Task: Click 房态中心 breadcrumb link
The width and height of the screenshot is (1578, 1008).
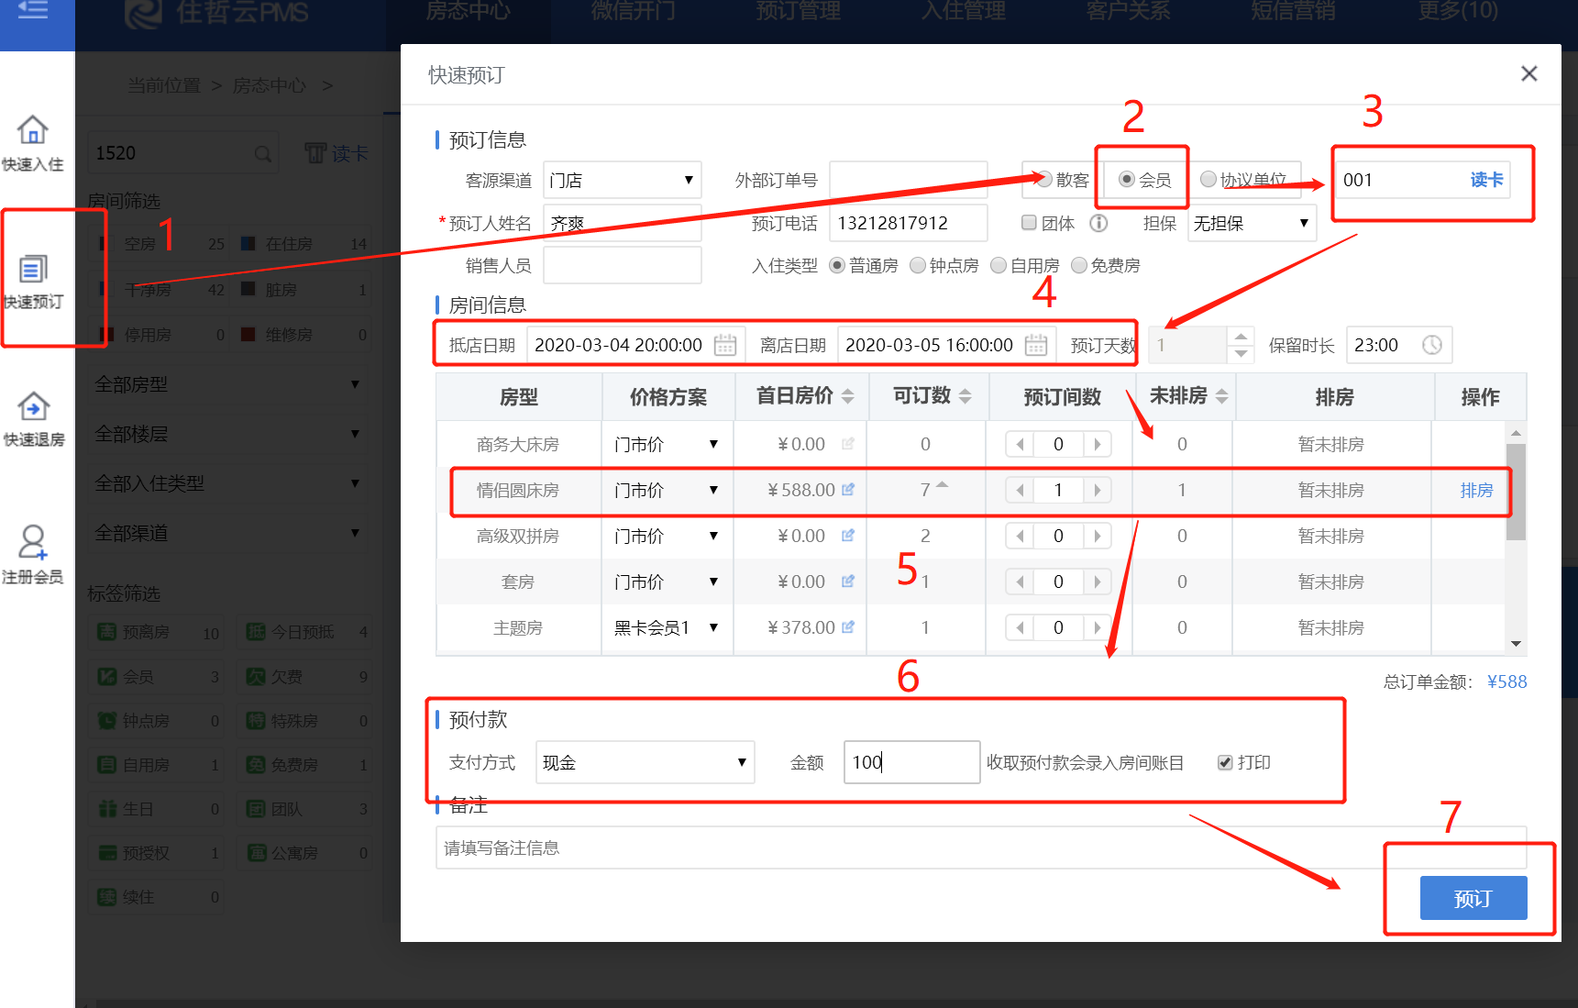Action: click(x=270, y=85)
